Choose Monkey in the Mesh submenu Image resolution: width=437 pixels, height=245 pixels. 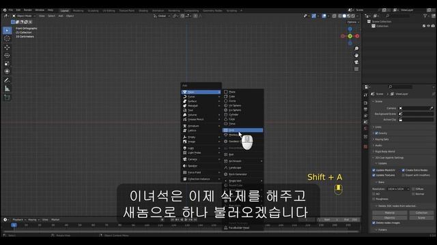[x=243, y=135]
